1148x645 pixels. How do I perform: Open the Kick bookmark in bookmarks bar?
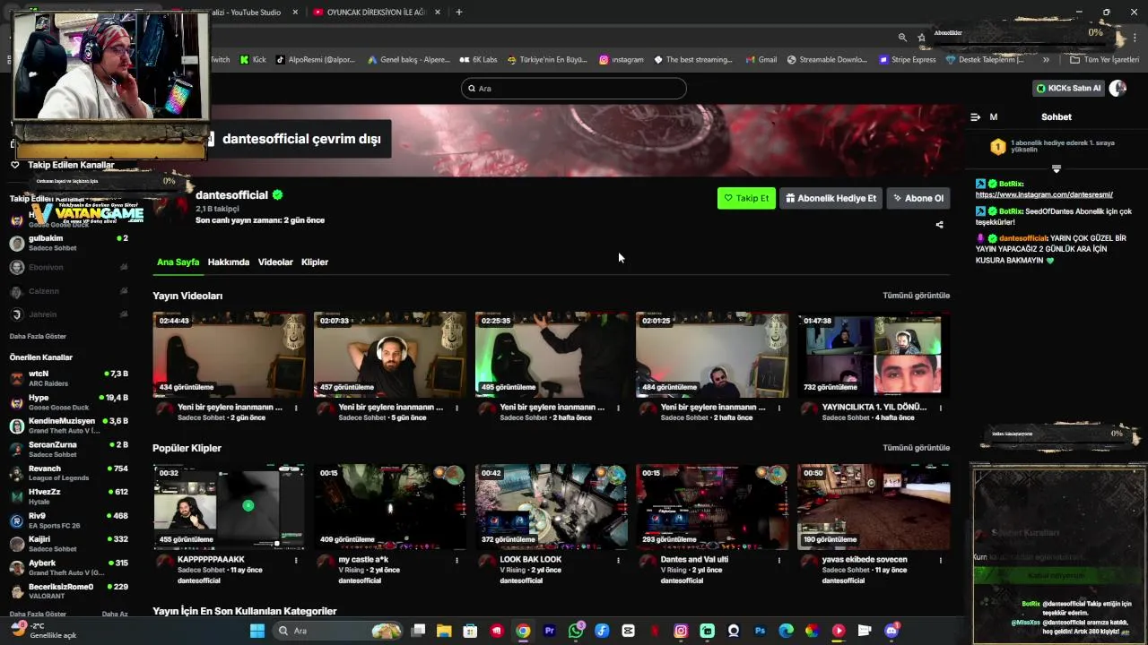coord(253,60)
